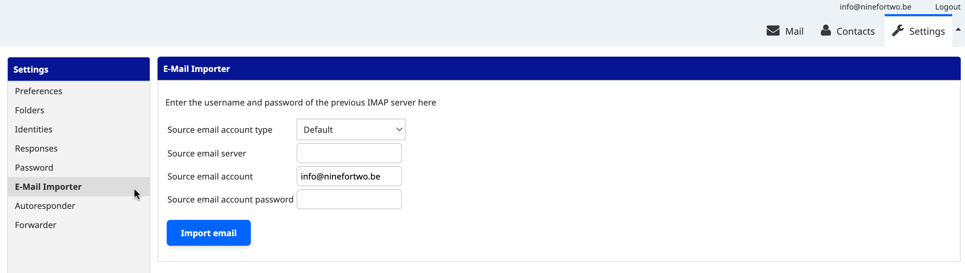Click the info@ninefortwo.be username in header
The height and width of the screenshot is (273, 965).
[x=875, y=7]
